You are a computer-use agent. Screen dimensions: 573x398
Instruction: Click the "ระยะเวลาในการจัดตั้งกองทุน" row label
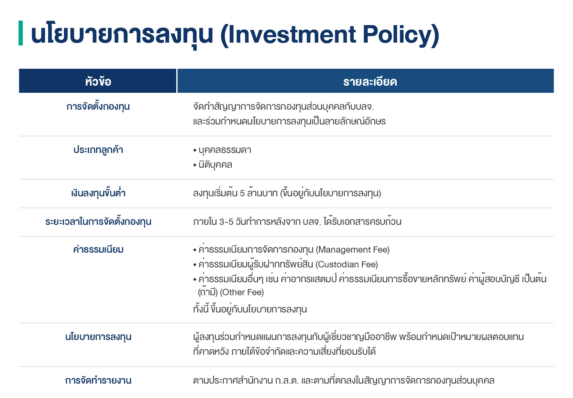[98, 222]
